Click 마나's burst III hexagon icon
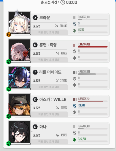This screenshot has height=151, width=116. click(35, 127)
